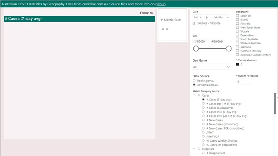Toggle the Y-axis Minimum 0 box
The image size is (278, 156).
(x=238, y=64)
